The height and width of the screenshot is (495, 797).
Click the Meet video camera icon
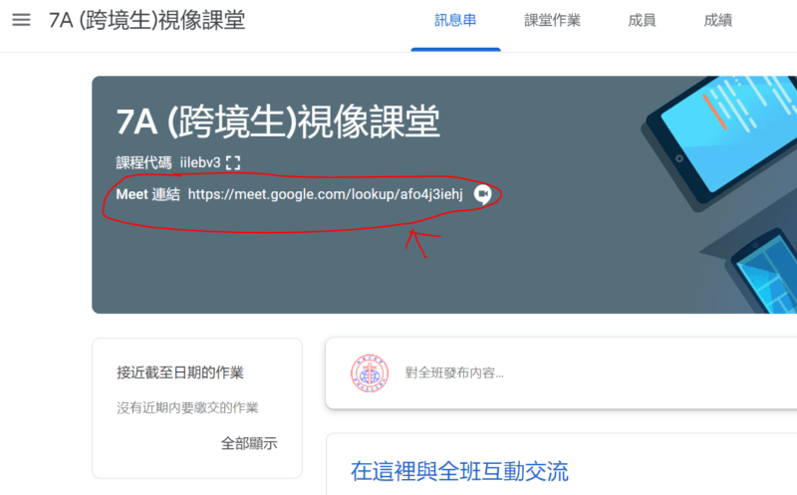click(x=483, y=194)
